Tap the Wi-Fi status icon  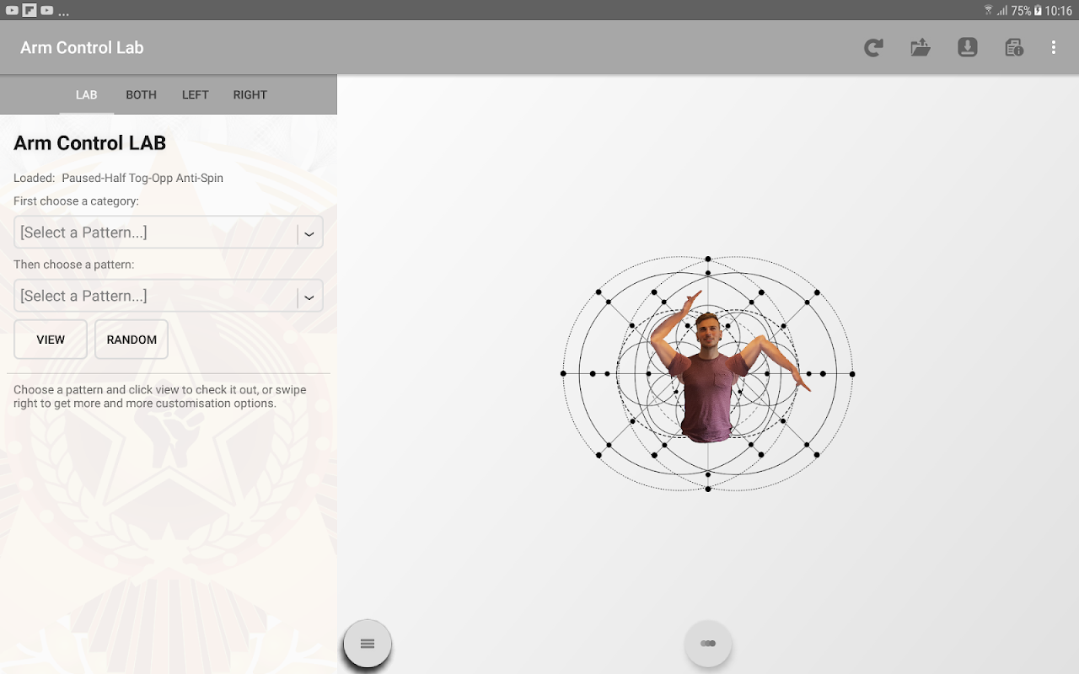pyautogui.click(x=988, y=11)
